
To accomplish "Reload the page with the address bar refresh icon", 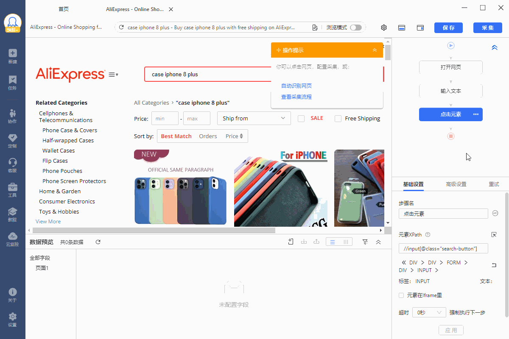I will pos(121,28).
